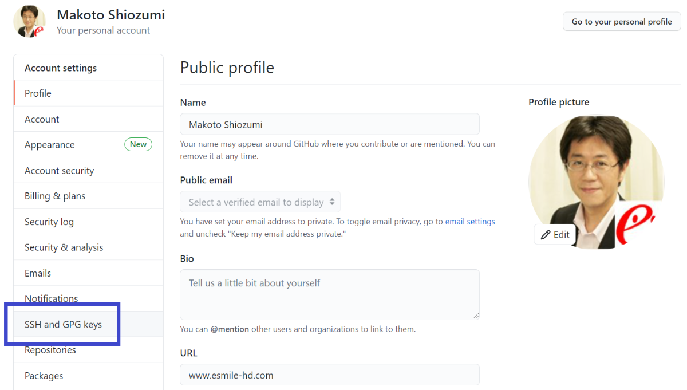
Task: Click the URL field showing www.esmile-hd.com
Action: point(330,375)
